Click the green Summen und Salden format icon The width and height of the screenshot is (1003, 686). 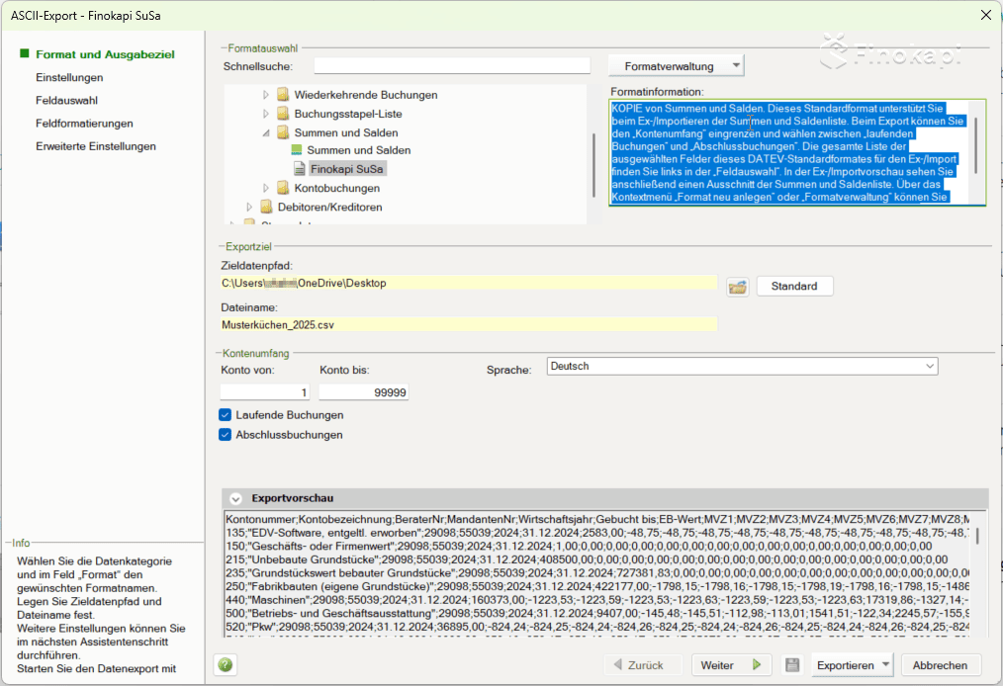click(296, 150)
